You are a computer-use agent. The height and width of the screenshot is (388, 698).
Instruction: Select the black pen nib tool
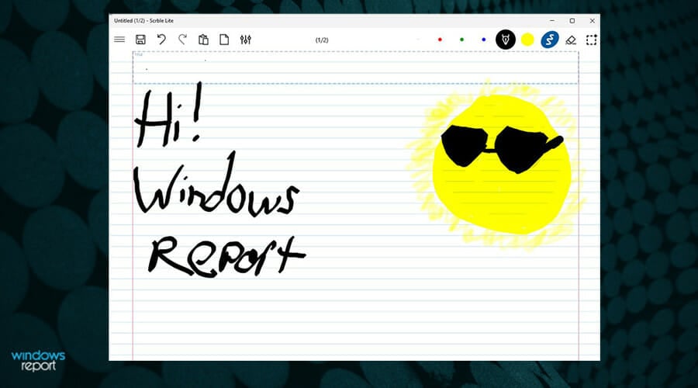coord(506,40)
